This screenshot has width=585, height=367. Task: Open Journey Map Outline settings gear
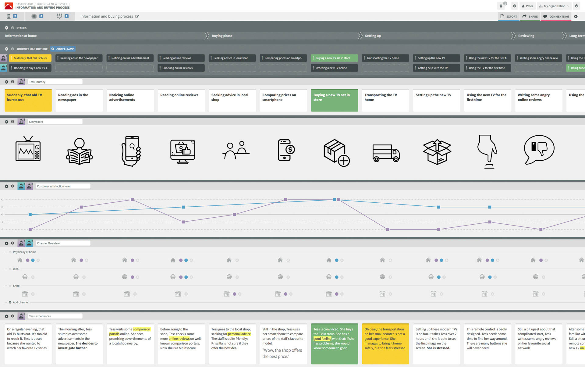pyautogui.click(x=6, y=49)
